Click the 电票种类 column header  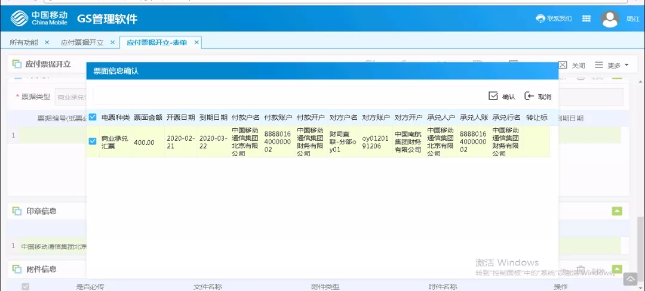[x=116, y=117]
